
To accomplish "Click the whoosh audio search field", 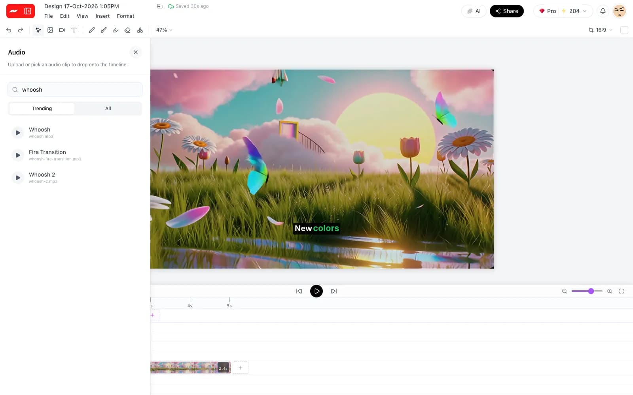I will coord(75,90).
